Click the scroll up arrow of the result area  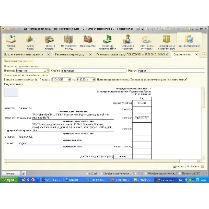tap(203, 89)
